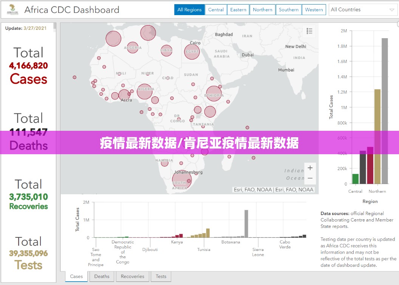Click the Nigeria case bubble on map
This screenshot has width=399, height=285.
coord(144,91)
